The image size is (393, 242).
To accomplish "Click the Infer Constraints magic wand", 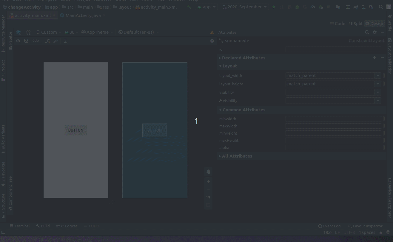I will [56, 41].
